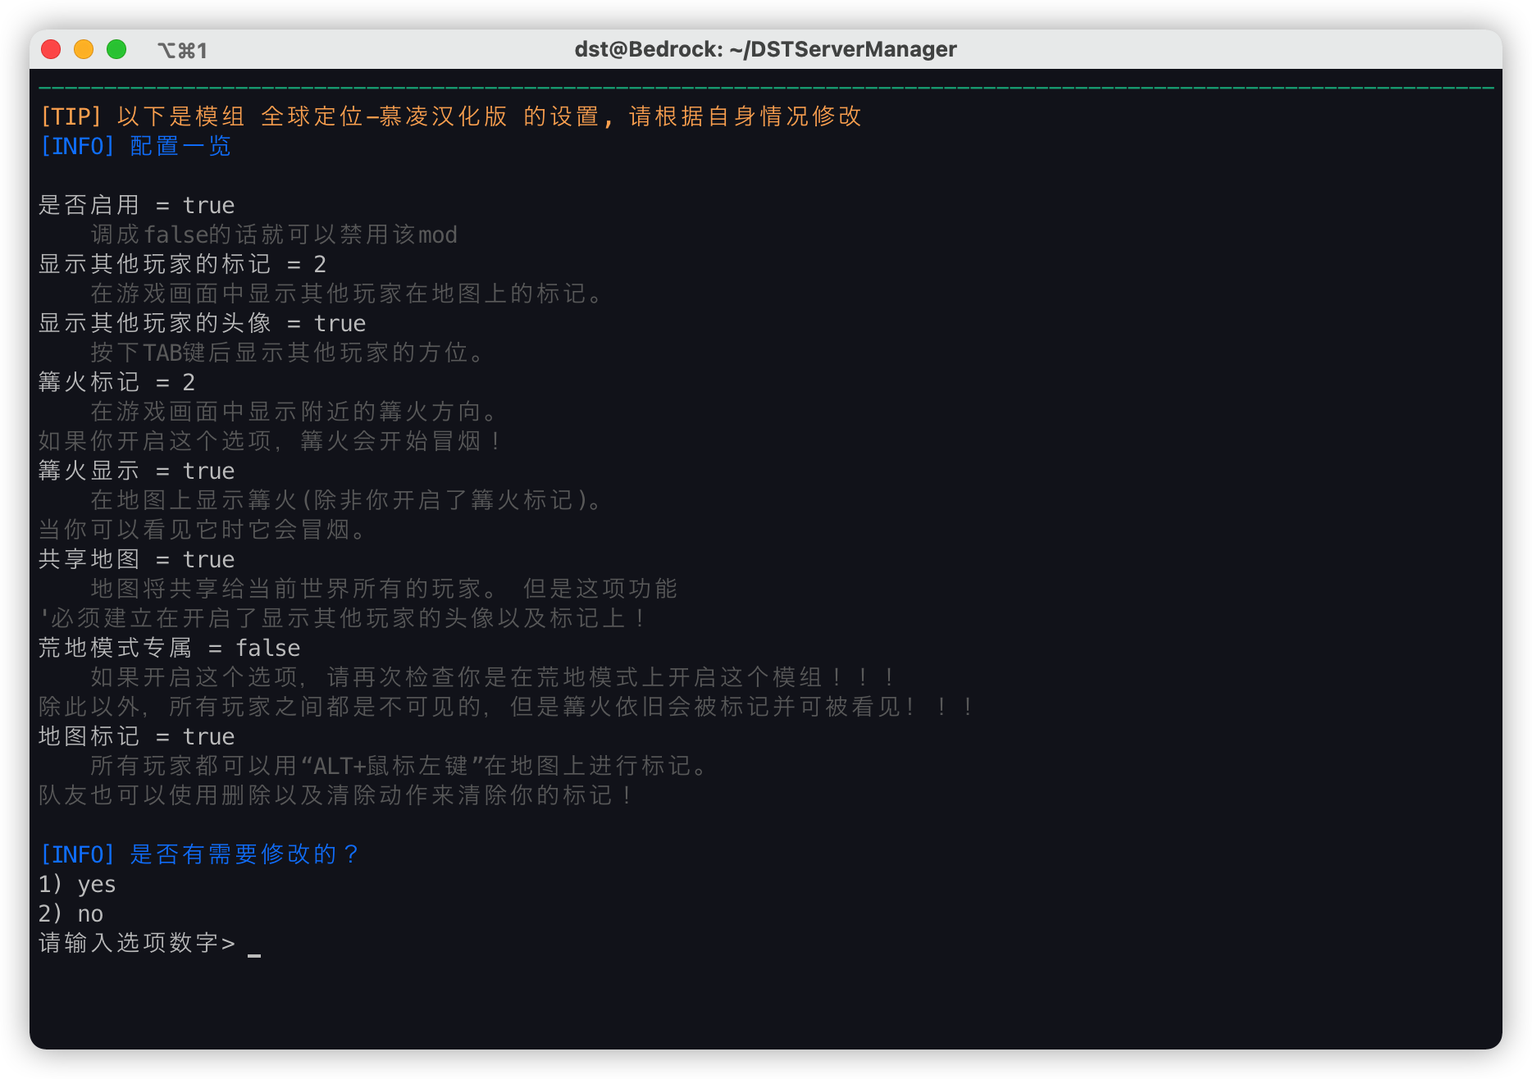Click the [INFO] 是否有需要修改的？ prompt
Viewport: 1532px width, 1079px height.
[x=199, y=854]
